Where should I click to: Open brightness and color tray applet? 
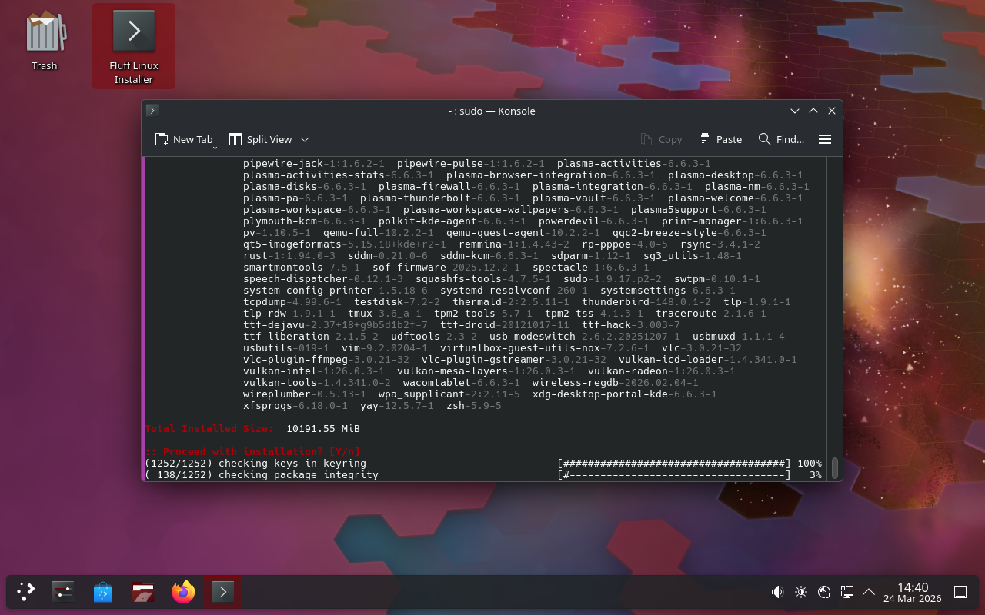click(801, 592)
